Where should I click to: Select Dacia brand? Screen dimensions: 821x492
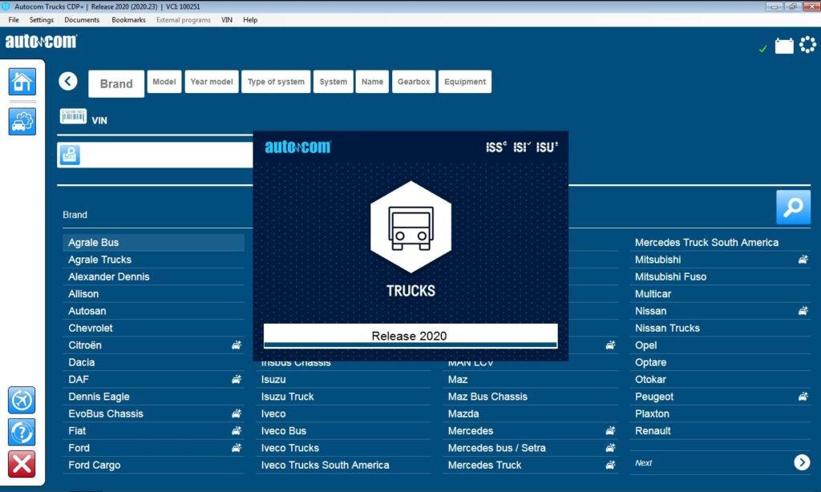153,362
